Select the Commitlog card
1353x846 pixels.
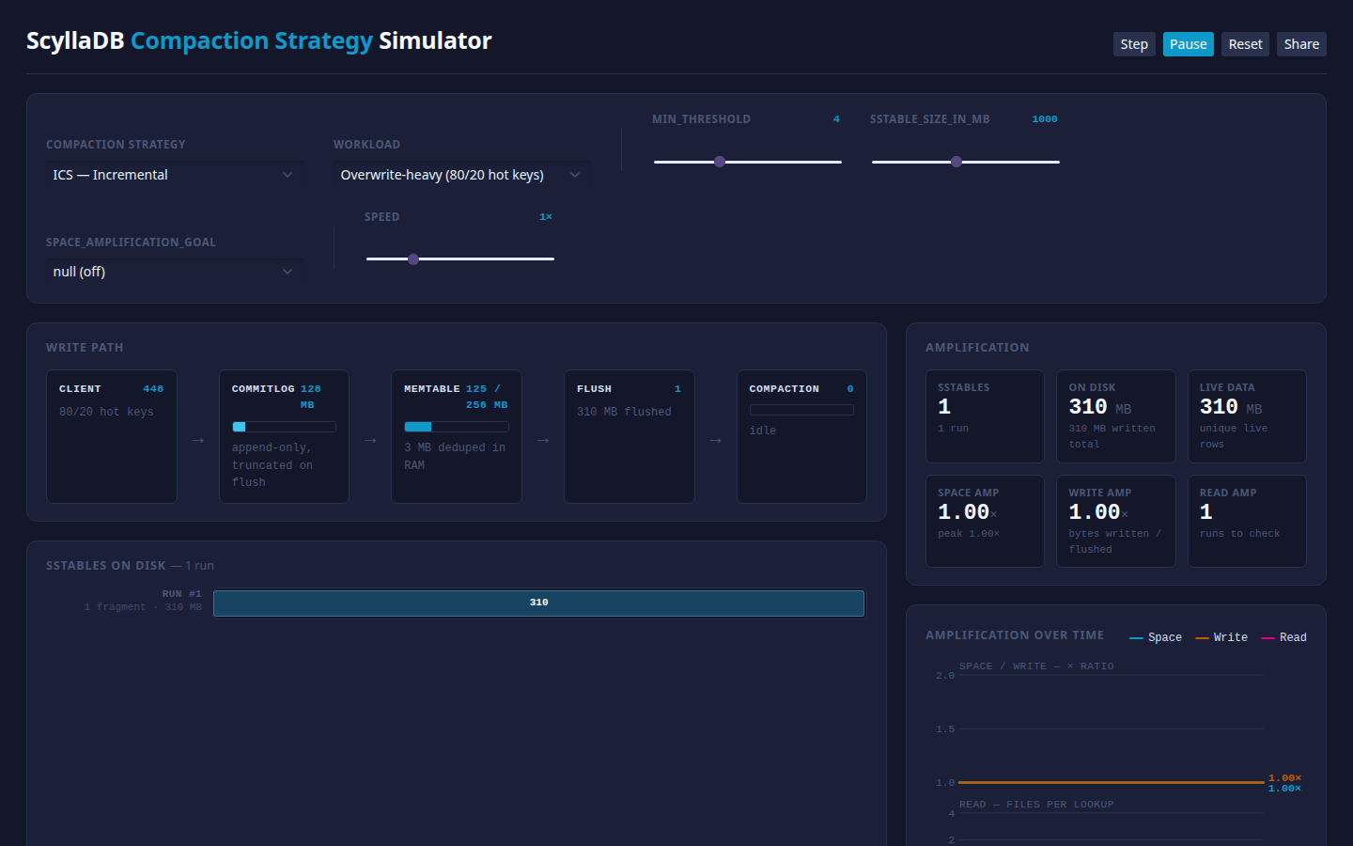click(284, 436)
